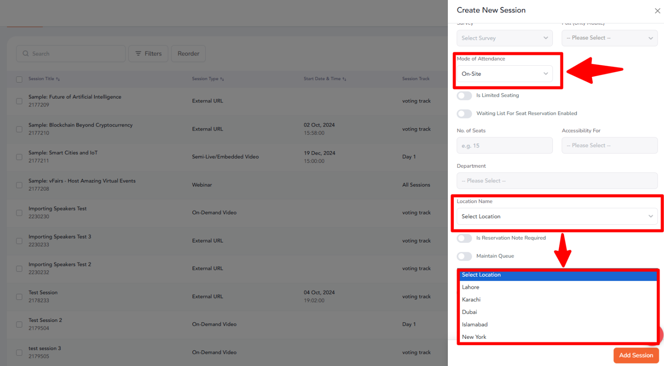
Task: Open the Select Survey dropdown
Action: [x=504, y=38]
